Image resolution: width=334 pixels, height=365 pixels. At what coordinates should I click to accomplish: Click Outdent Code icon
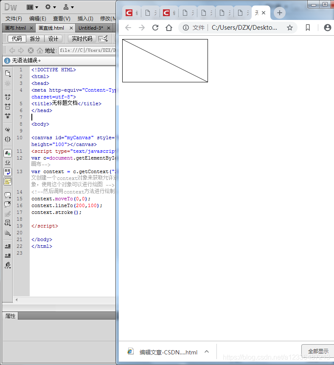click(8, 255)
